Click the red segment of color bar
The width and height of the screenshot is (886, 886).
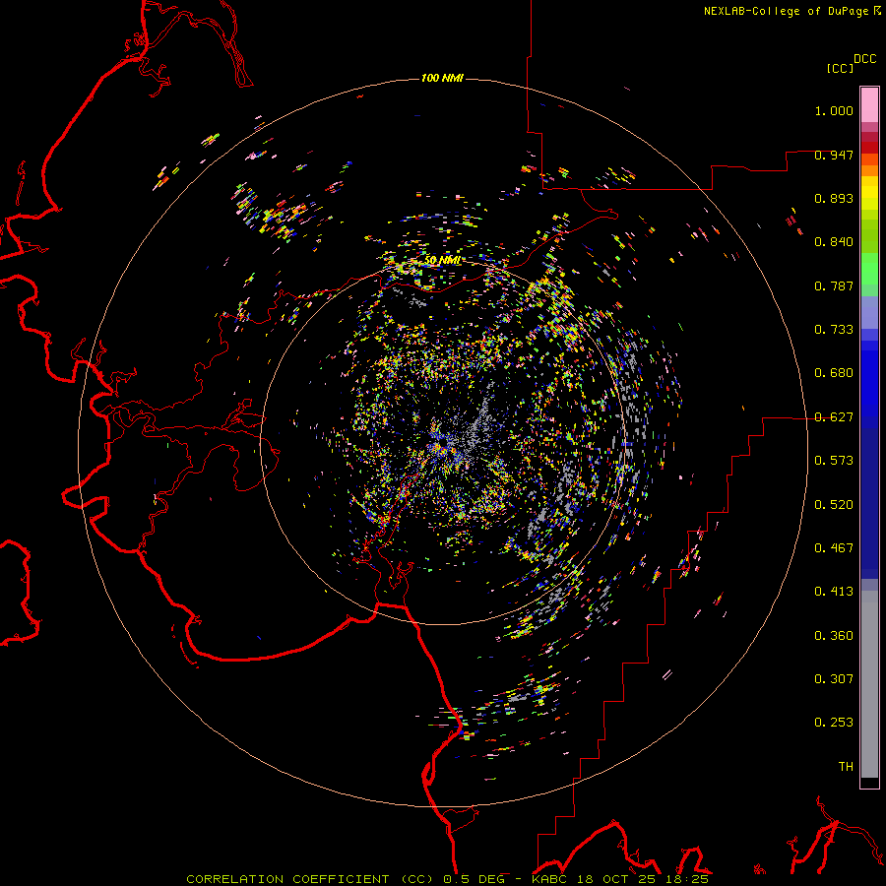pos(869,147)
